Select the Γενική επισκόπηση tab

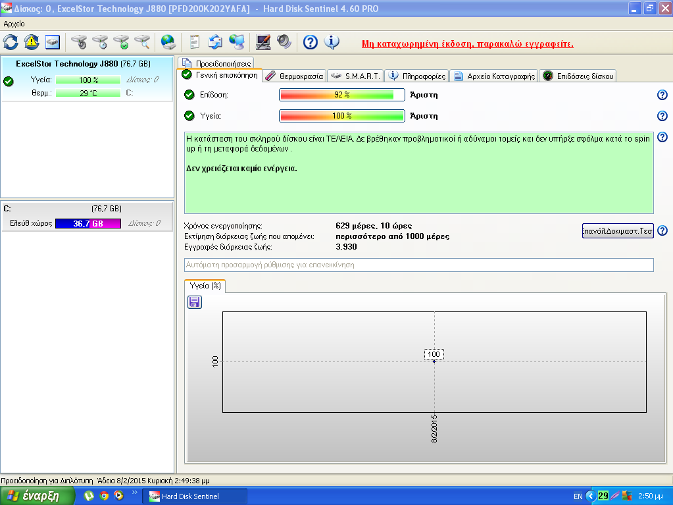pos(220,75)
